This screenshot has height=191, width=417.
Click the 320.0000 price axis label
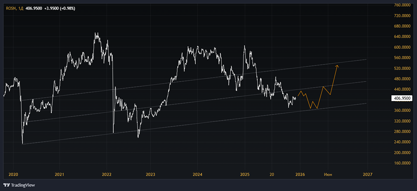[402, 121]
